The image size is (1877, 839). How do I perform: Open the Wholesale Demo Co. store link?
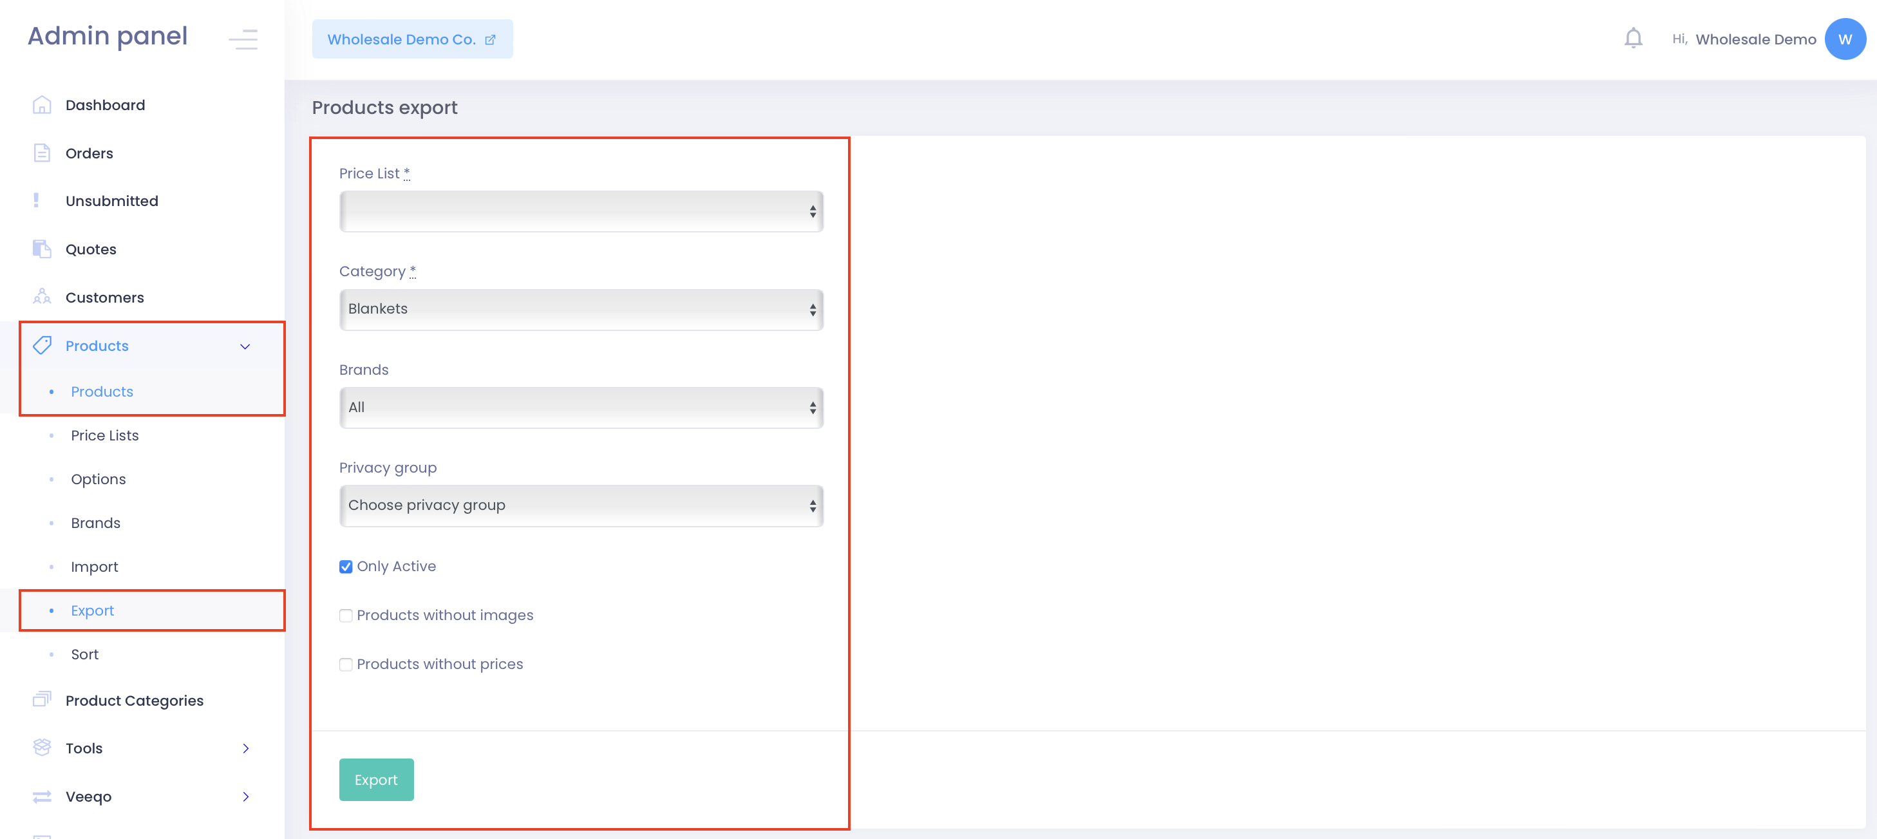coord(411,39)
